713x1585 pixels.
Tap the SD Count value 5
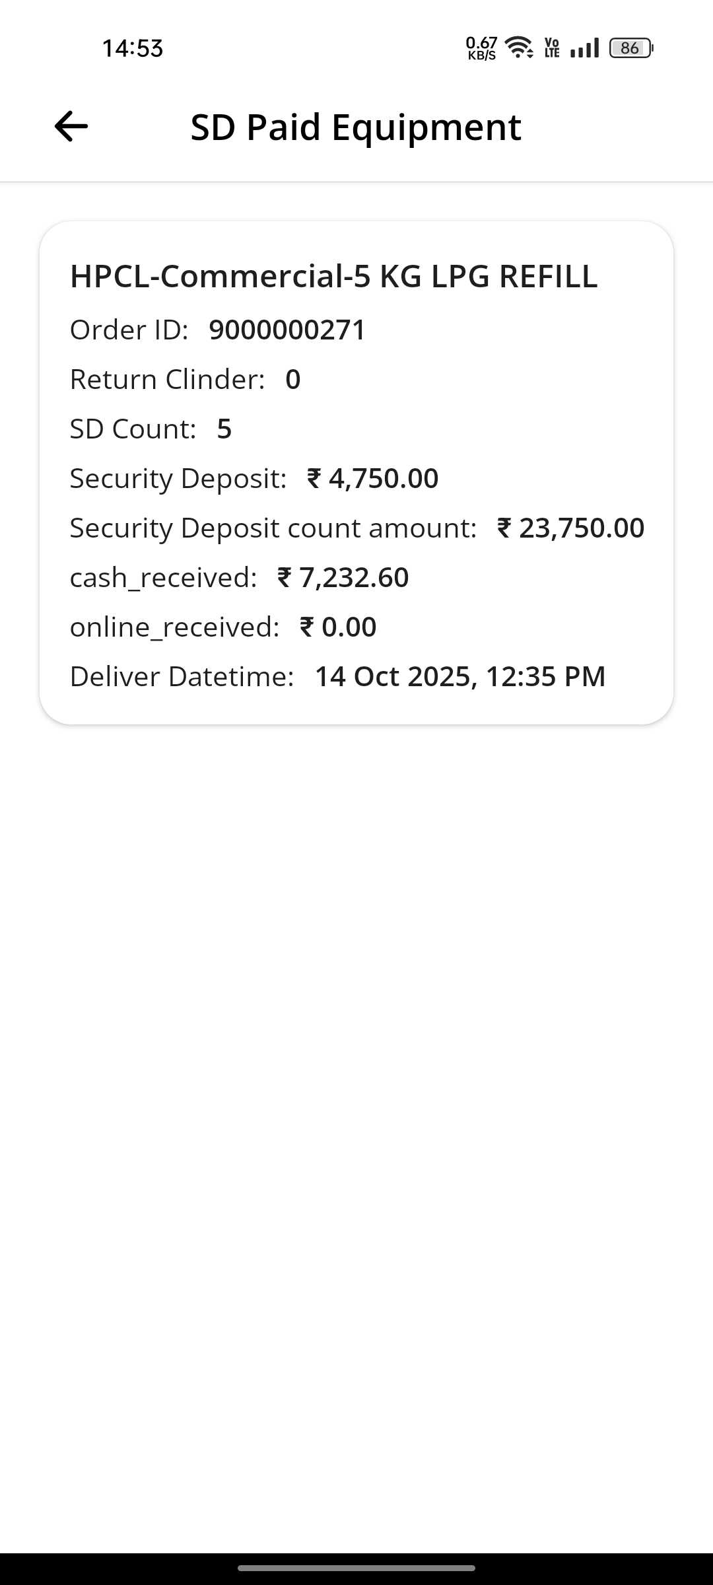pos(224,429)
